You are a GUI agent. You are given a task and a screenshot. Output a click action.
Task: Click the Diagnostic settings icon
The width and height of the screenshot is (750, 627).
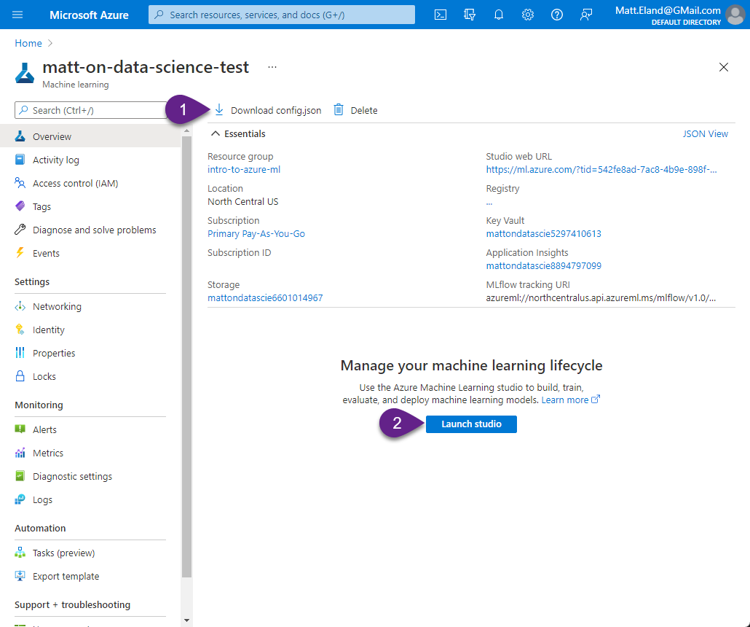click(x=20, y=476)
